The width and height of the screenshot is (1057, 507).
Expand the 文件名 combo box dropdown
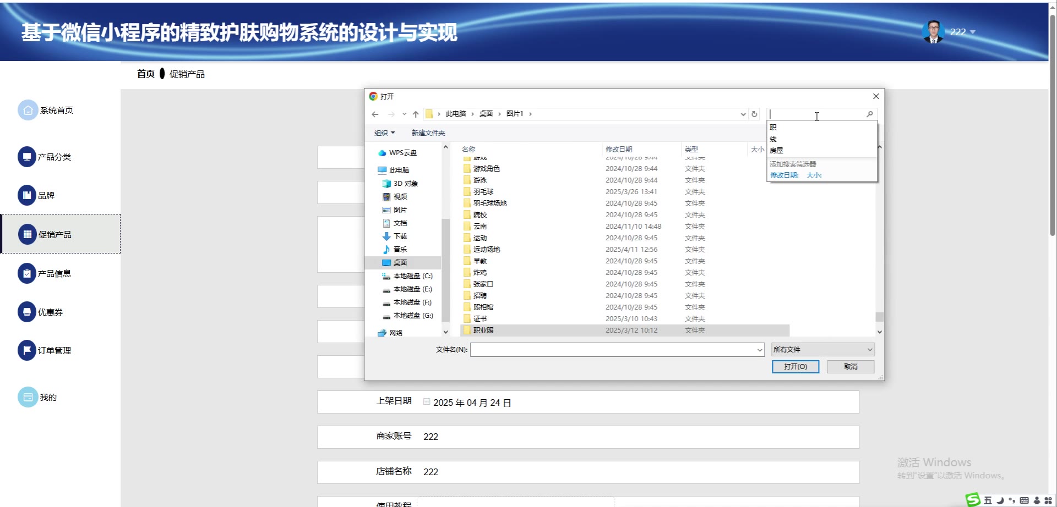pos(760,350)
